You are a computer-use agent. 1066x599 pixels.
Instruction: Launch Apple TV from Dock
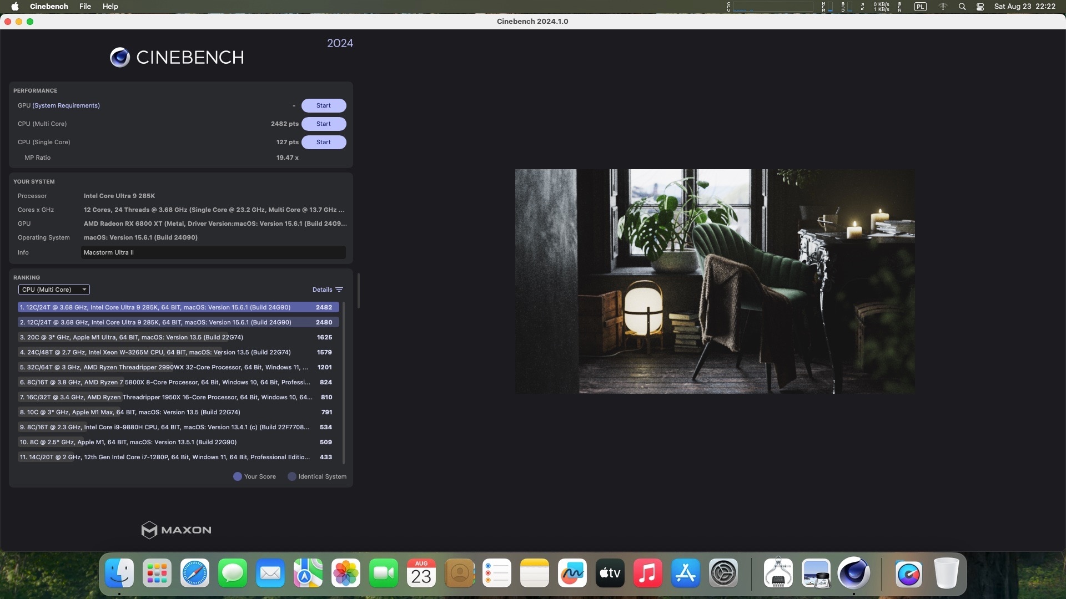point(610,573)
